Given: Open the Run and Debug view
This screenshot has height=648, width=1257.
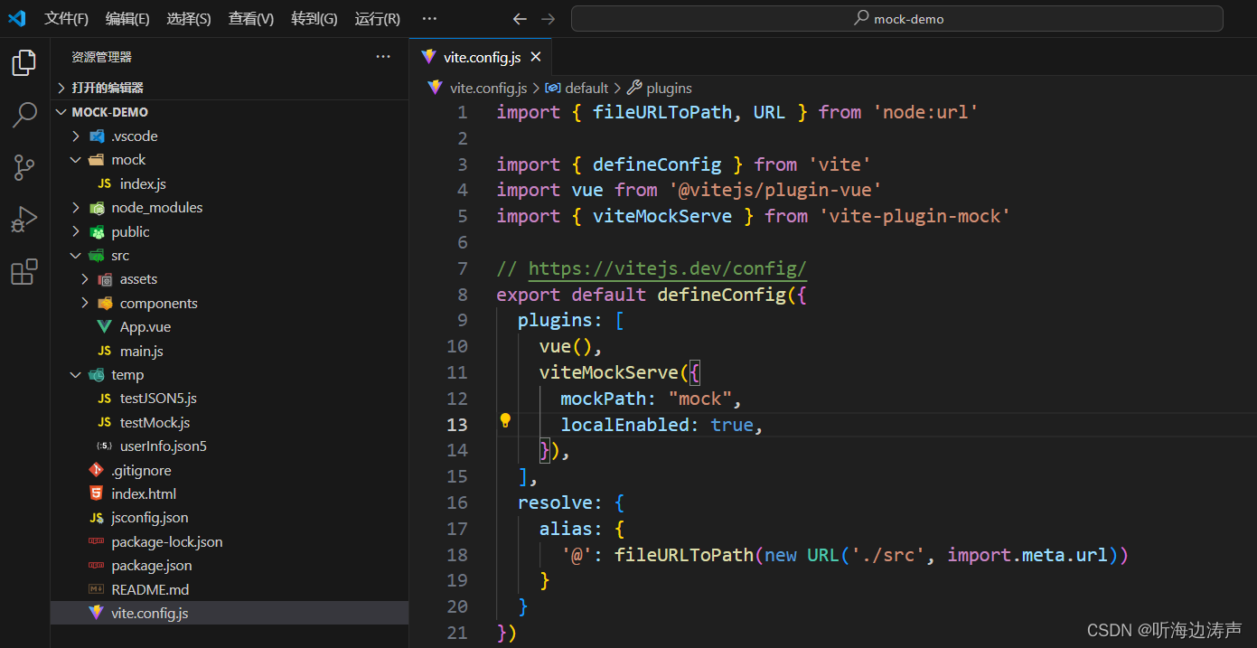Looking at the screenshot, I should (23, 219).
